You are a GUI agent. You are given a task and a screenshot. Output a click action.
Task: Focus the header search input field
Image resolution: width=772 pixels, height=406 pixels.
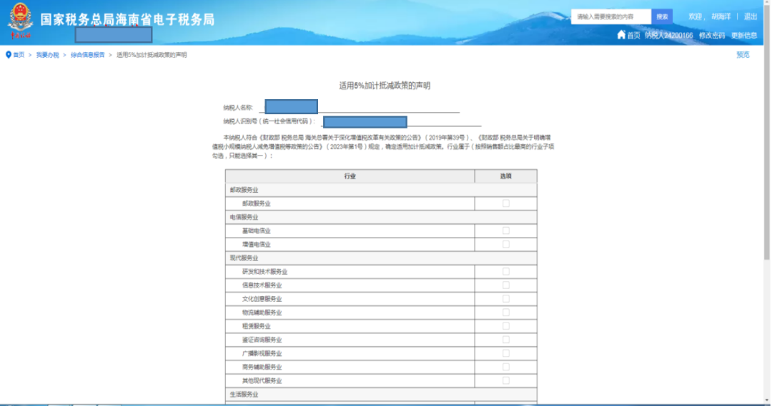pyautogui.click(x=611, y=16)
